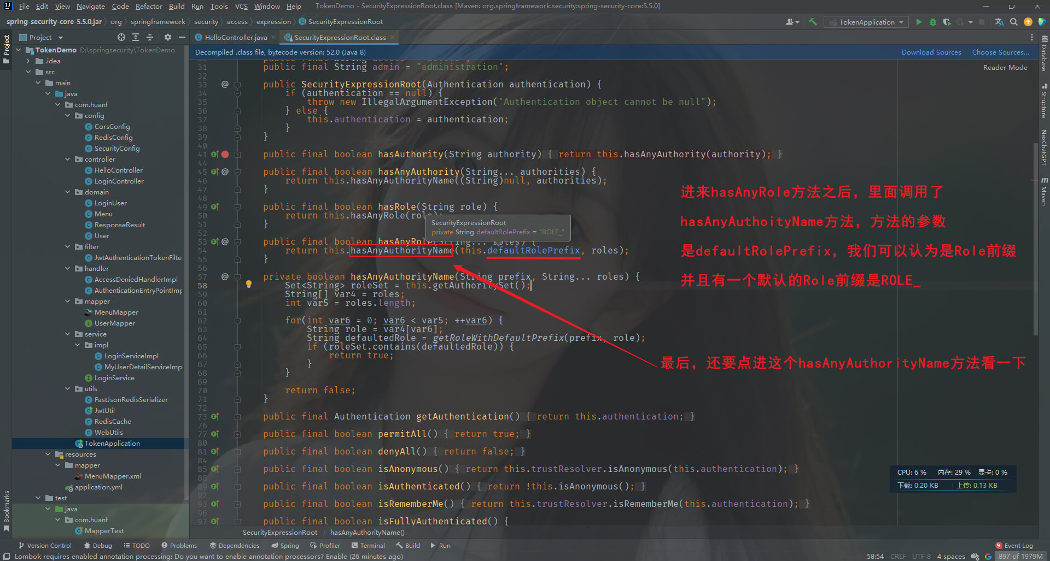
Task: Open the Terminal tool window tab
Action: tap(368, 545)
